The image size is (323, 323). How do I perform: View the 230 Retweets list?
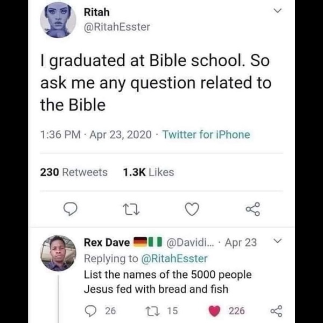[x=74, y=172]
